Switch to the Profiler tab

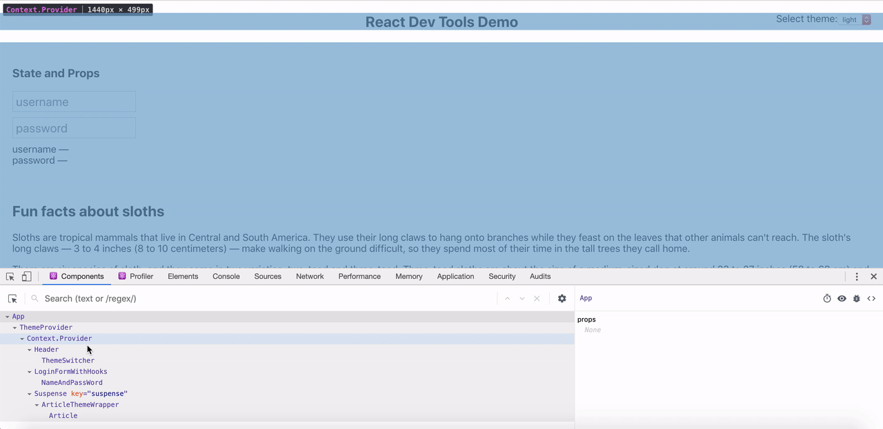pos(136,277)
